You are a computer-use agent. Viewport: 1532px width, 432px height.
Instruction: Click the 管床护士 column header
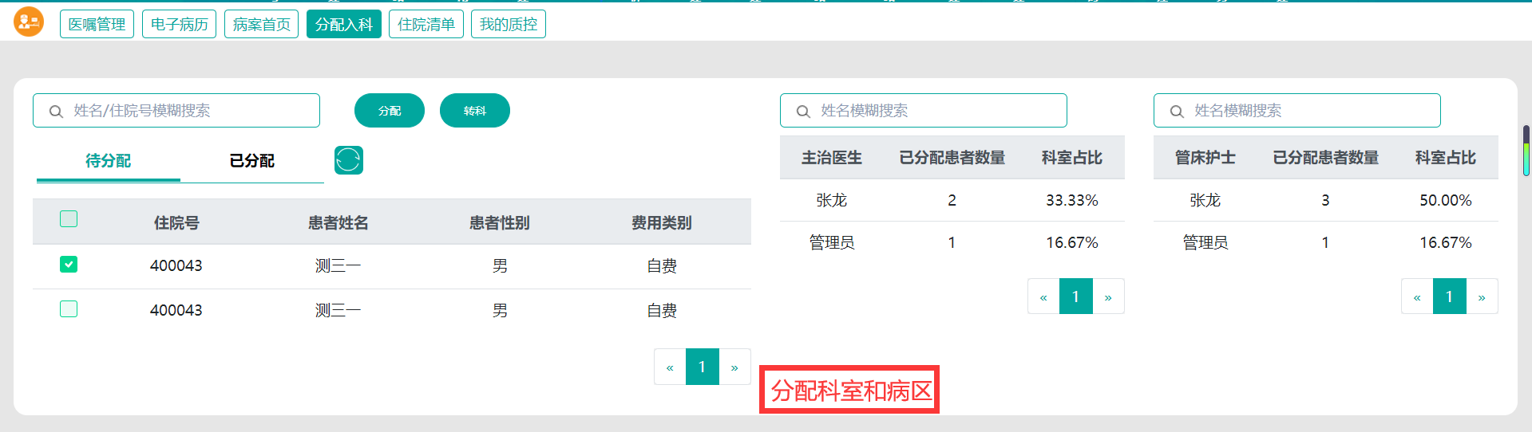pyautogui.click(x=1205, y=158)
